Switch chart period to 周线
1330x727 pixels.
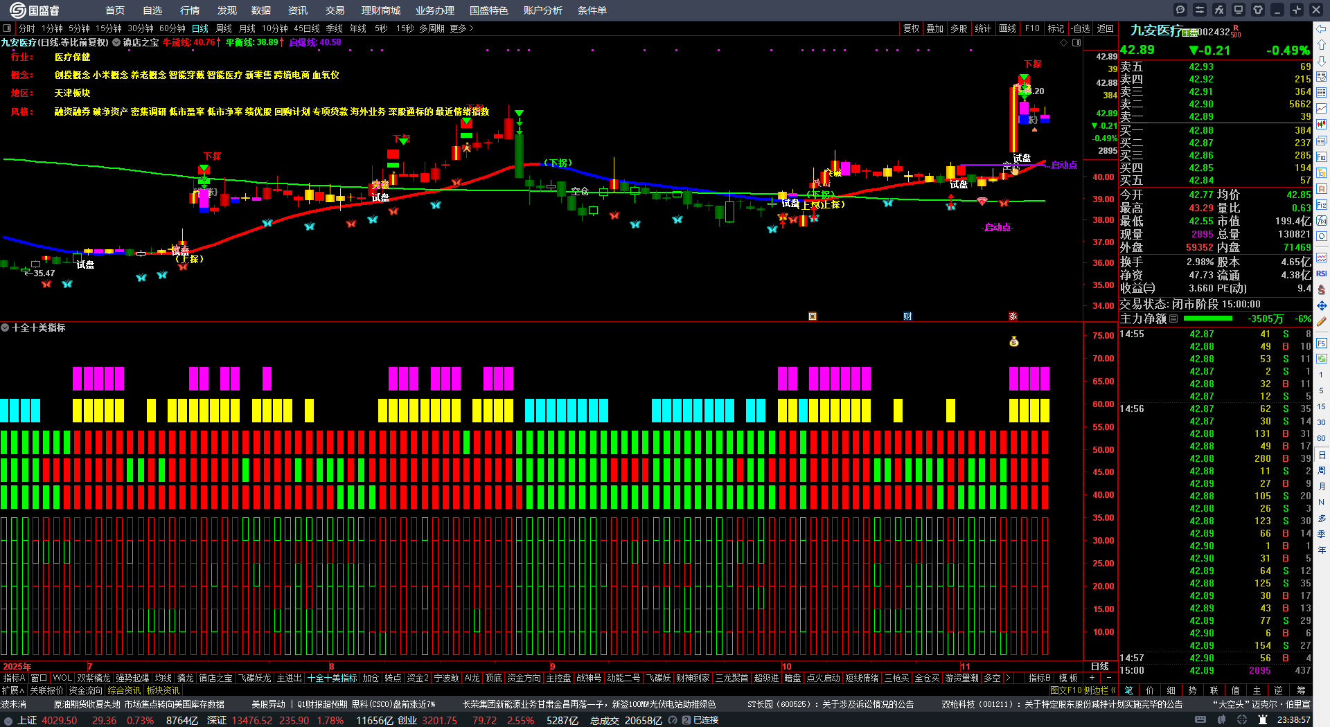[x=224, y=28]
